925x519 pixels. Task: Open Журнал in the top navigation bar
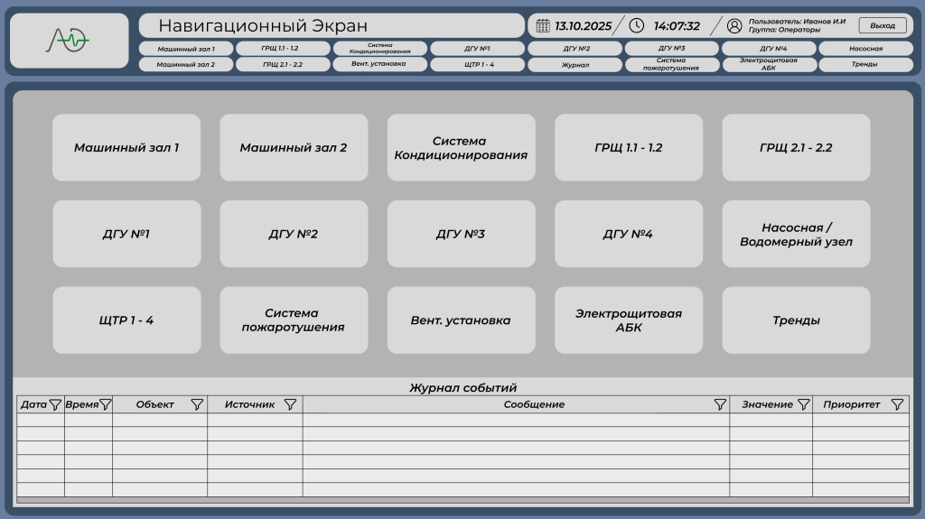coord(575,65)
